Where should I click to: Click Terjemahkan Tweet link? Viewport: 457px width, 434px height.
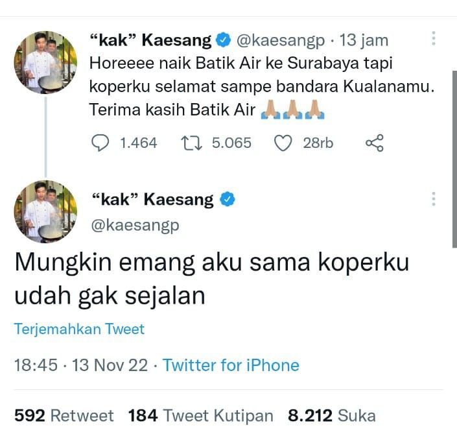coord(79,329)
